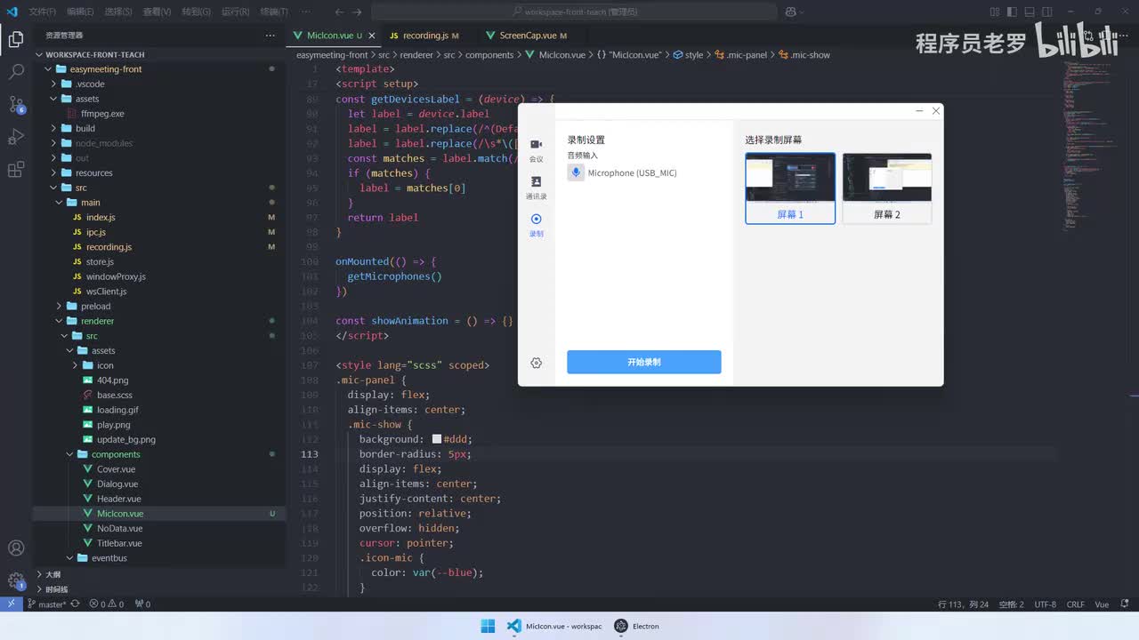Click the Microphone (USB_MIC) device label
The image size is (1139, 640).
pos(632,173)
